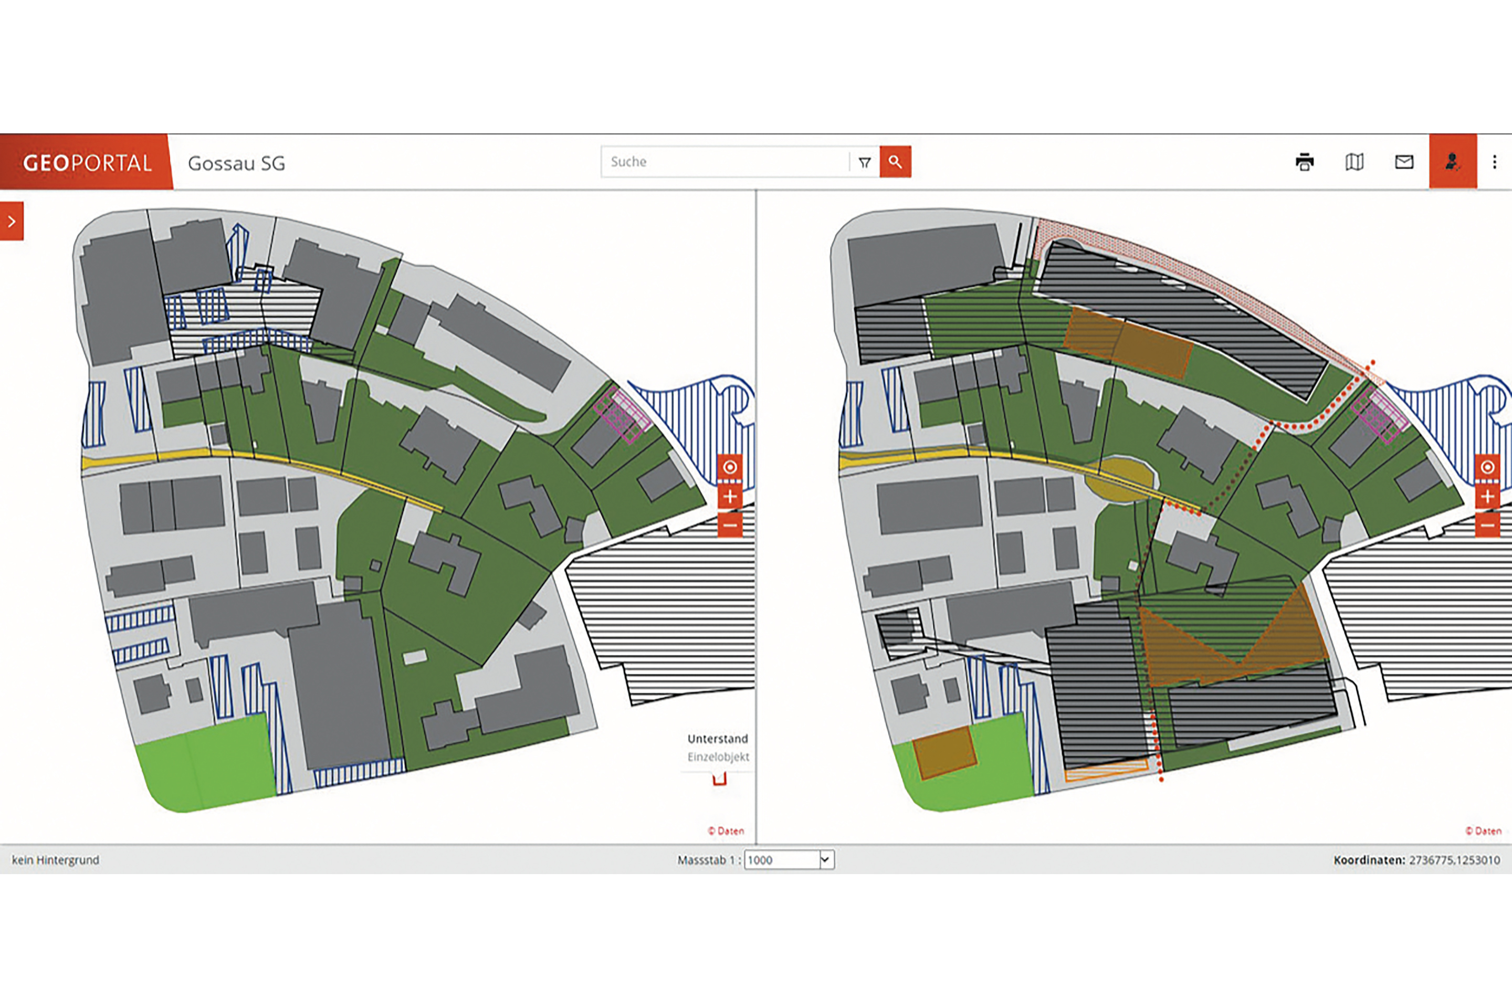1512x1008 pixels.
Task: Open the user account icon
Action: pyautogui.click(x=1452, y=162)
